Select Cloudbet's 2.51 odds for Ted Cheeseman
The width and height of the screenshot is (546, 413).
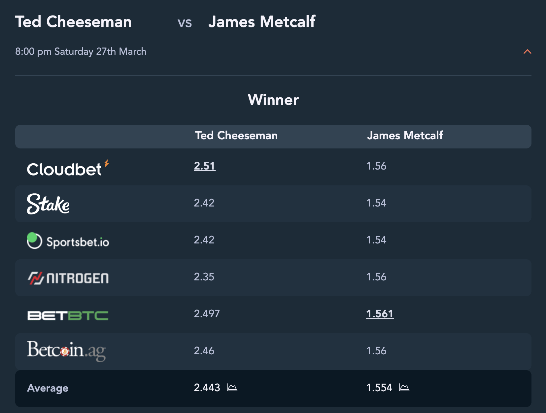205,166
